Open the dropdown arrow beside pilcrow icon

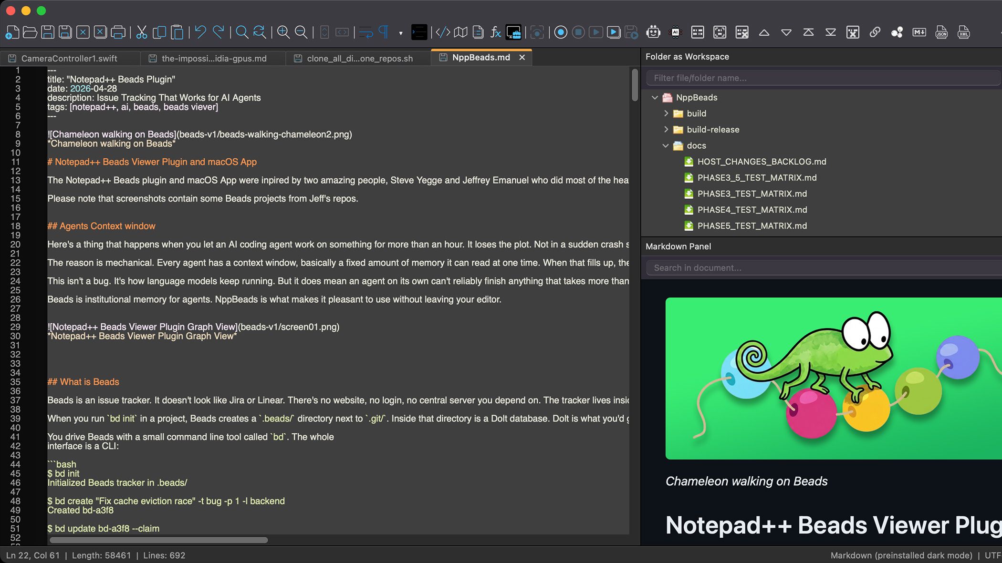pyautogui.click(x=400, y=33)
